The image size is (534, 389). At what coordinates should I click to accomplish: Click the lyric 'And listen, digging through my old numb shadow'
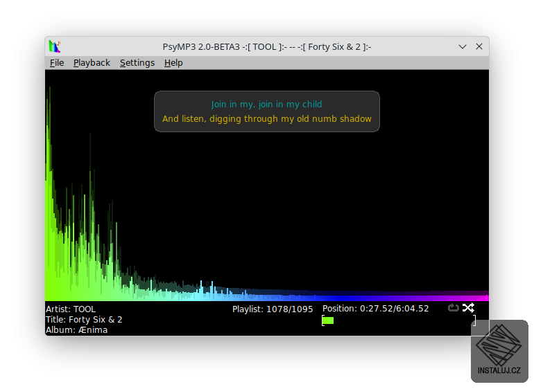pyautogui.click(x=267, y=119)
